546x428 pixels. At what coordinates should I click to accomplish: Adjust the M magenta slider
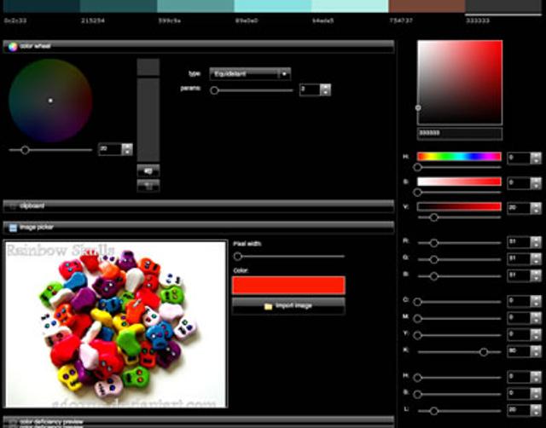point(417,318)
